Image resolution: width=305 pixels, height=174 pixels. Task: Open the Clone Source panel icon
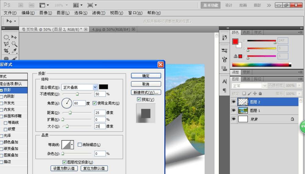[225, 68]
